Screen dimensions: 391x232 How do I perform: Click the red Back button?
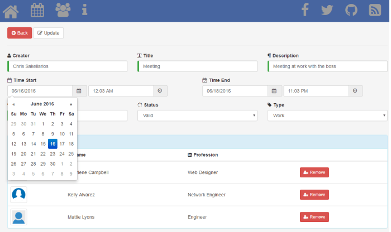point(20,33)
